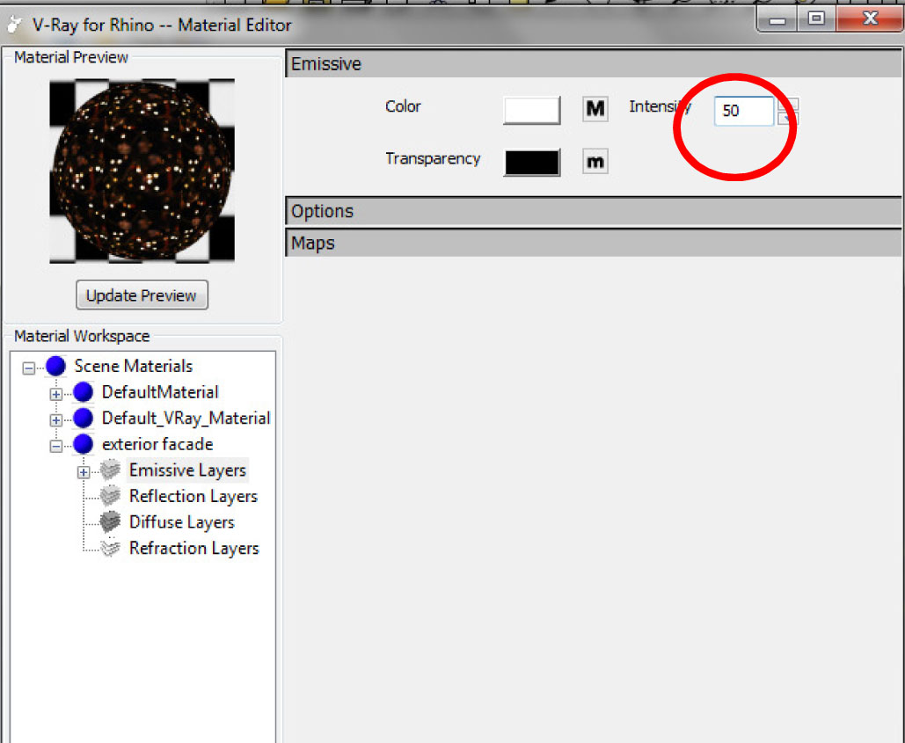Decrease Intensity with the down spinner arrow
Screen dimensions: 905x743
[x=788, y=118]
